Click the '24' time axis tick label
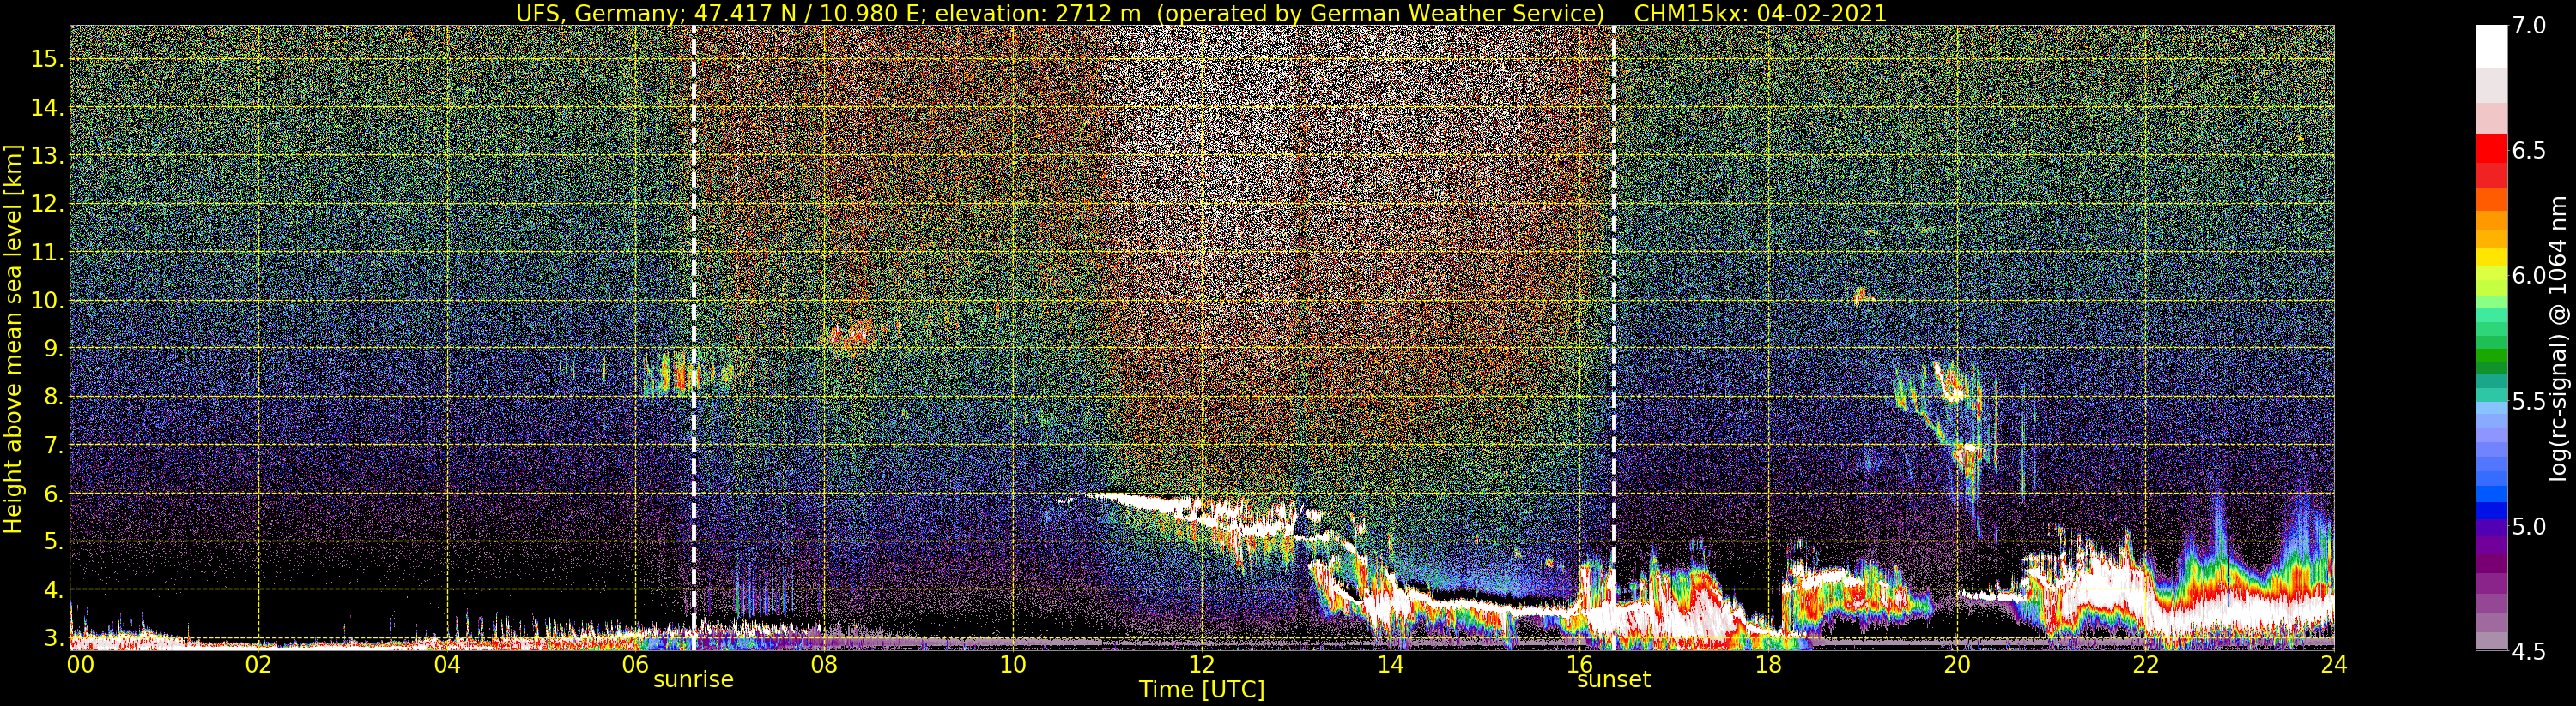Image resolution: width=2576 pixels, height=706 pixels. tap(2334, 664)
